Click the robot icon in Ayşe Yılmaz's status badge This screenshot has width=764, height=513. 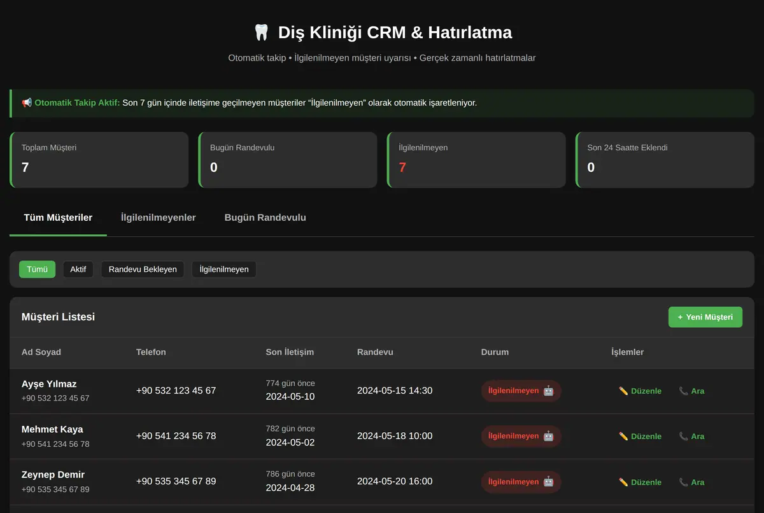point(549,391)
